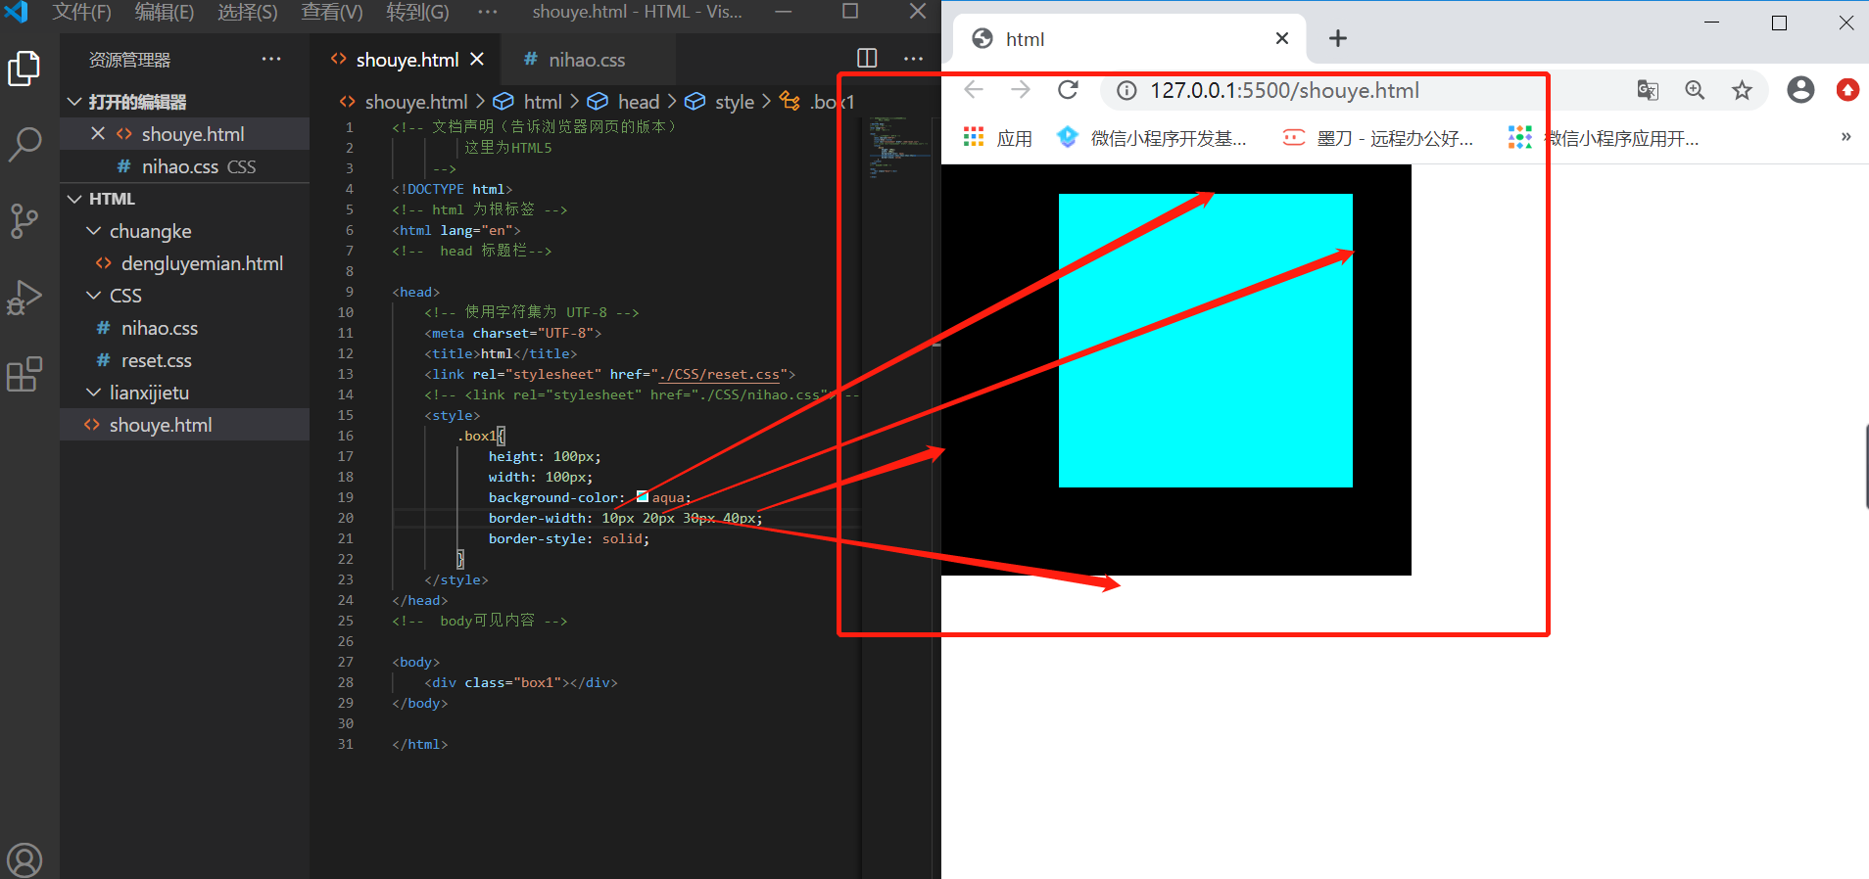
Task: Click the VS Code logo icon
Action: [x=16, y=12]
